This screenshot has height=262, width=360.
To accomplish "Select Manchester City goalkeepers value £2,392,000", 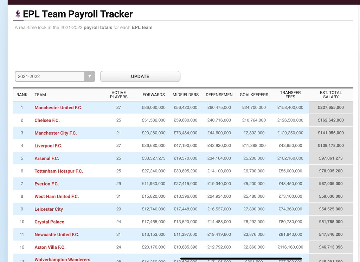I will click(254, 133).
